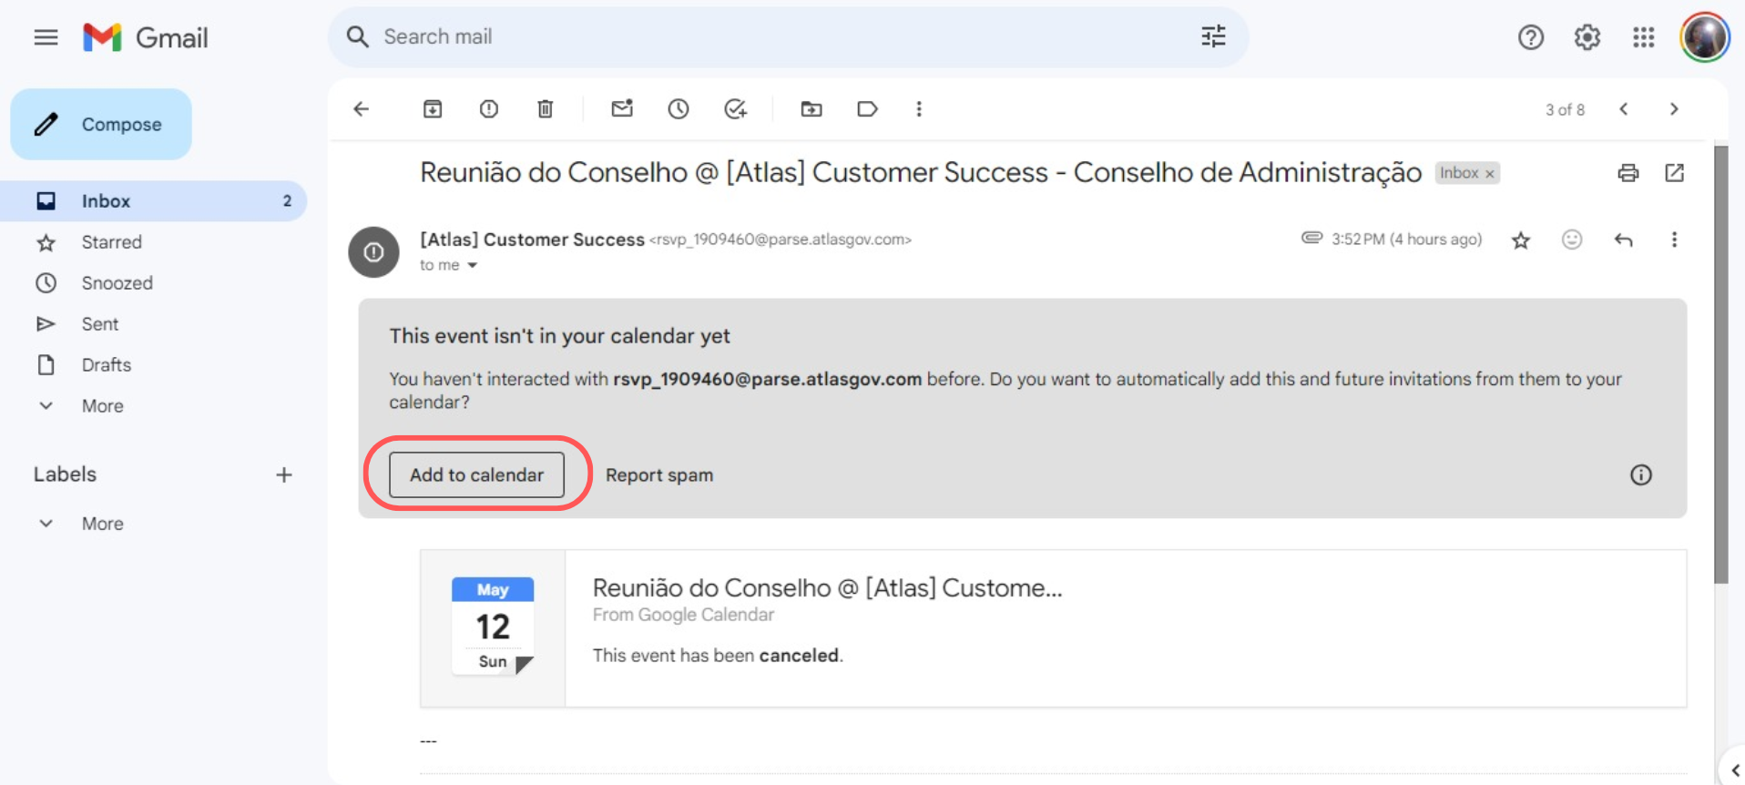1745x785 pixels.
Task: Click the Gmail logo
Action: tap(146, 37)
